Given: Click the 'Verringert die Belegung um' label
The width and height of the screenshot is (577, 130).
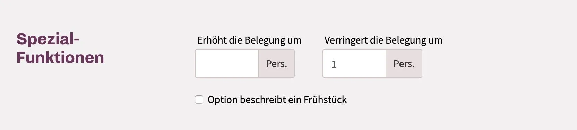Looking at the screenshot, I should tap(383, 40).
